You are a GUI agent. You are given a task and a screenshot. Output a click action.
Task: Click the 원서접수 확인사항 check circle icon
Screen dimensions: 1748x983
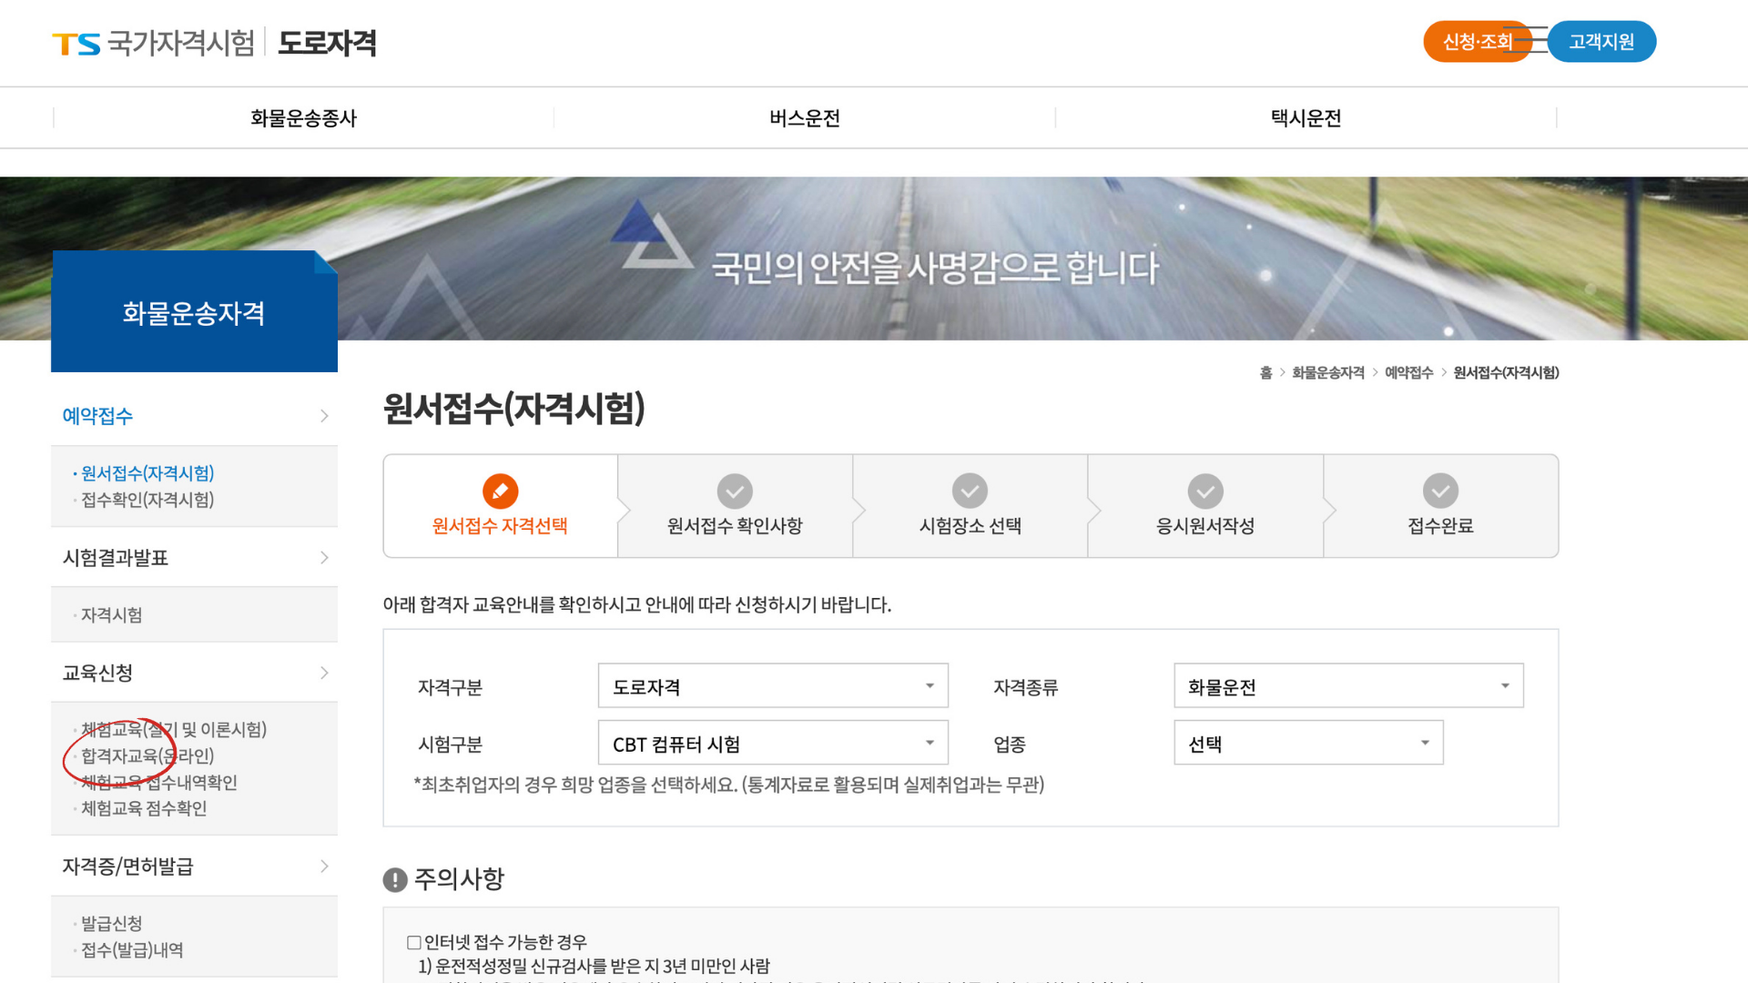tap(734, 490)
